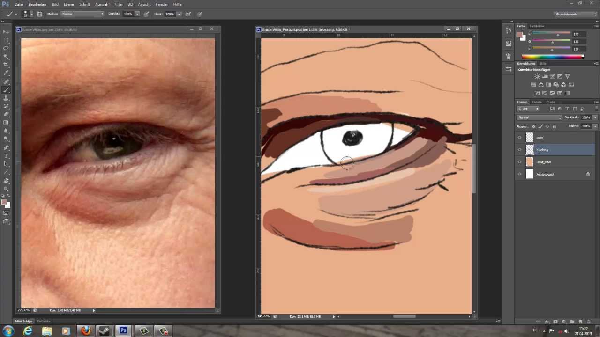The height and width of the screenshot is (337, 600).
Task: Toggle Quick Mask mode in toolbox
Action: pos(6,213)
